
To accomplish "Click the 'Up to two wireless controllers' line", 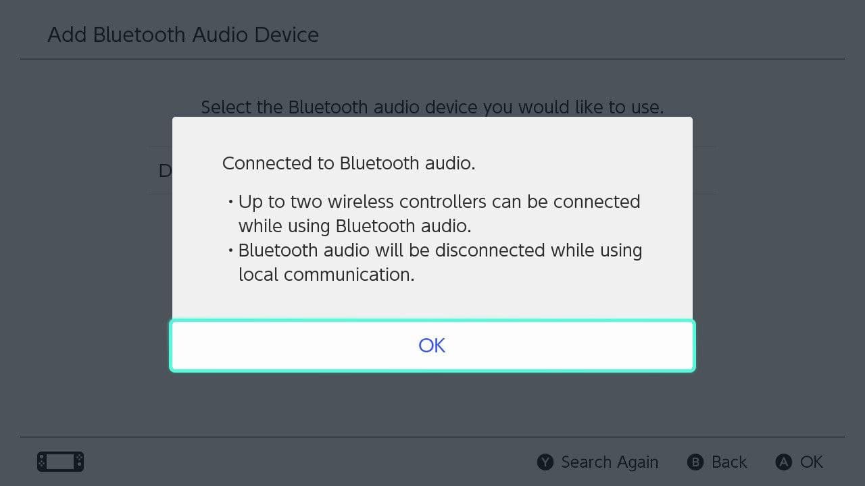I will [439, 202].
